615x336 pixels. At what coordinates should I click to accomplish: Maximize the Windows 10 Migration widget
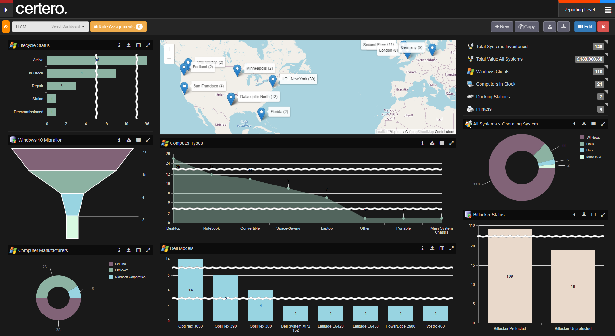pos(148,140)
